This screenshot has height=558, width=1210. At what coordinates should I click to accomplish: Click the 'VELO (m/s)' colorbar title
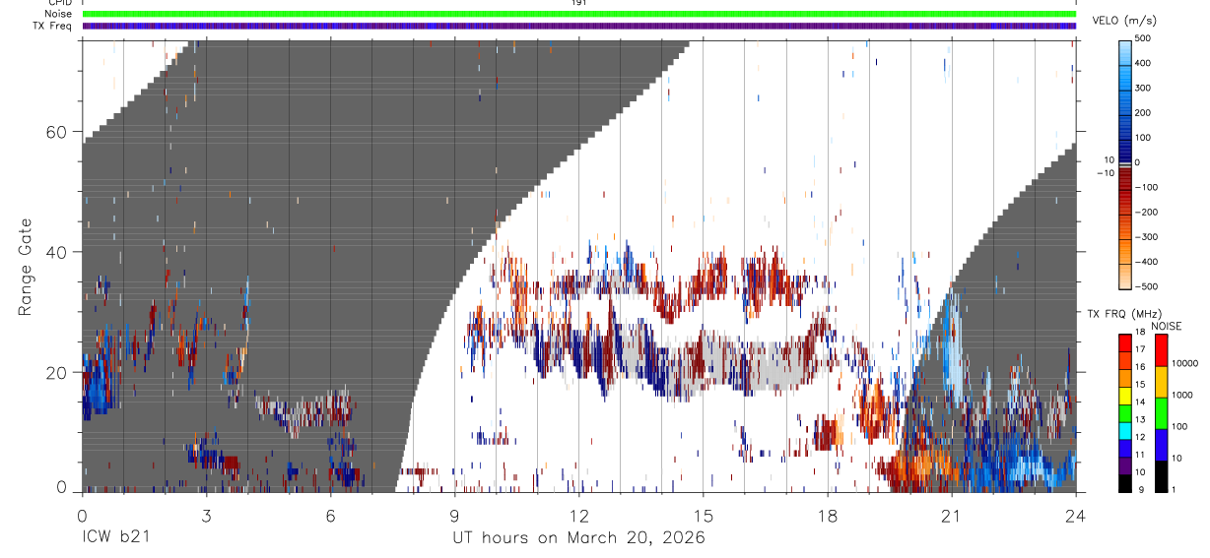point(1124,20)
